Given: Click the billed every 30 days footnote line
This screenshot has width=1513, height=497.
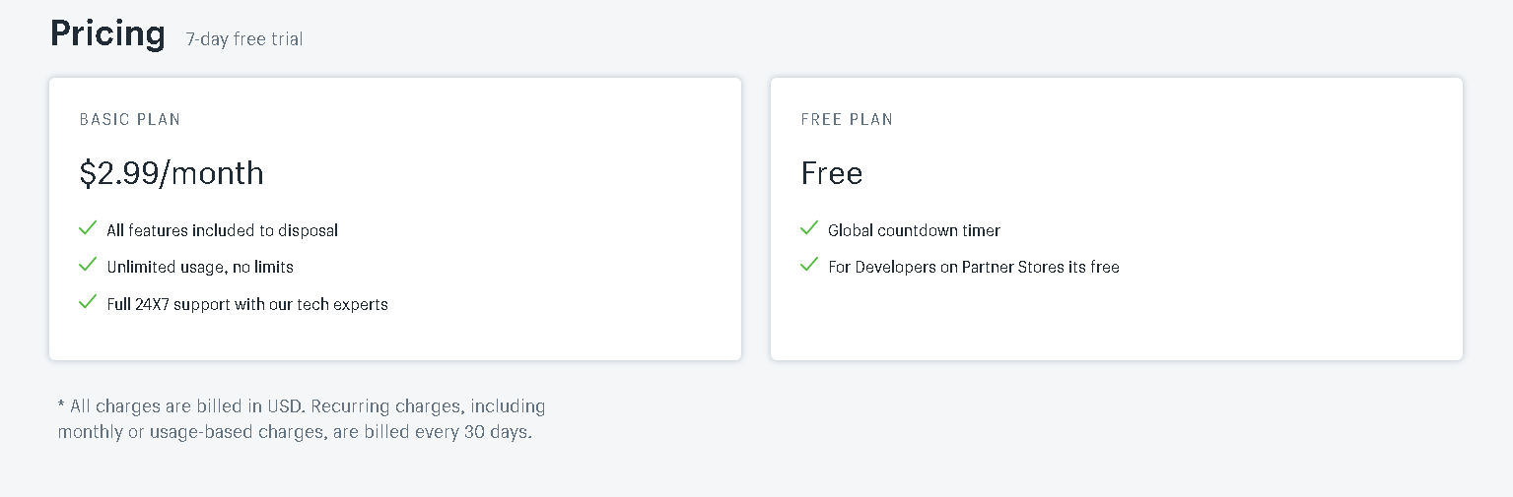Looking at the screenshot, I should tap(295, 432).
